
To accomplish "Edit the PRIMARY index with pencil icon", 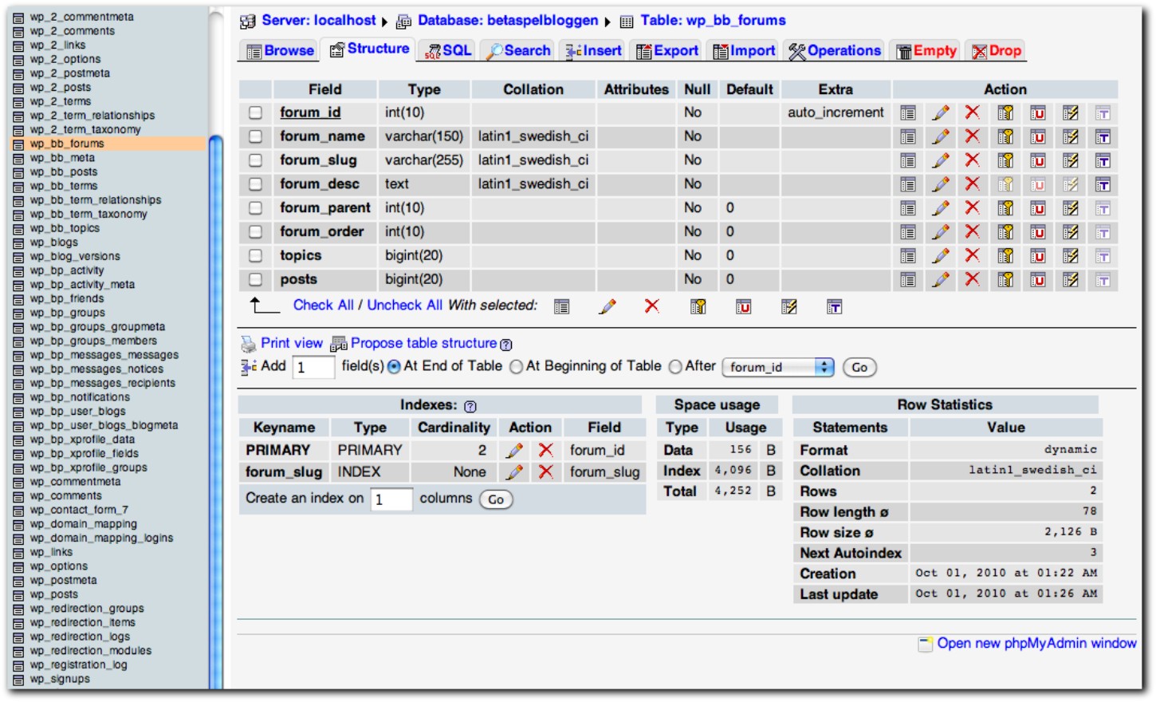I will [x=515, y=451].
